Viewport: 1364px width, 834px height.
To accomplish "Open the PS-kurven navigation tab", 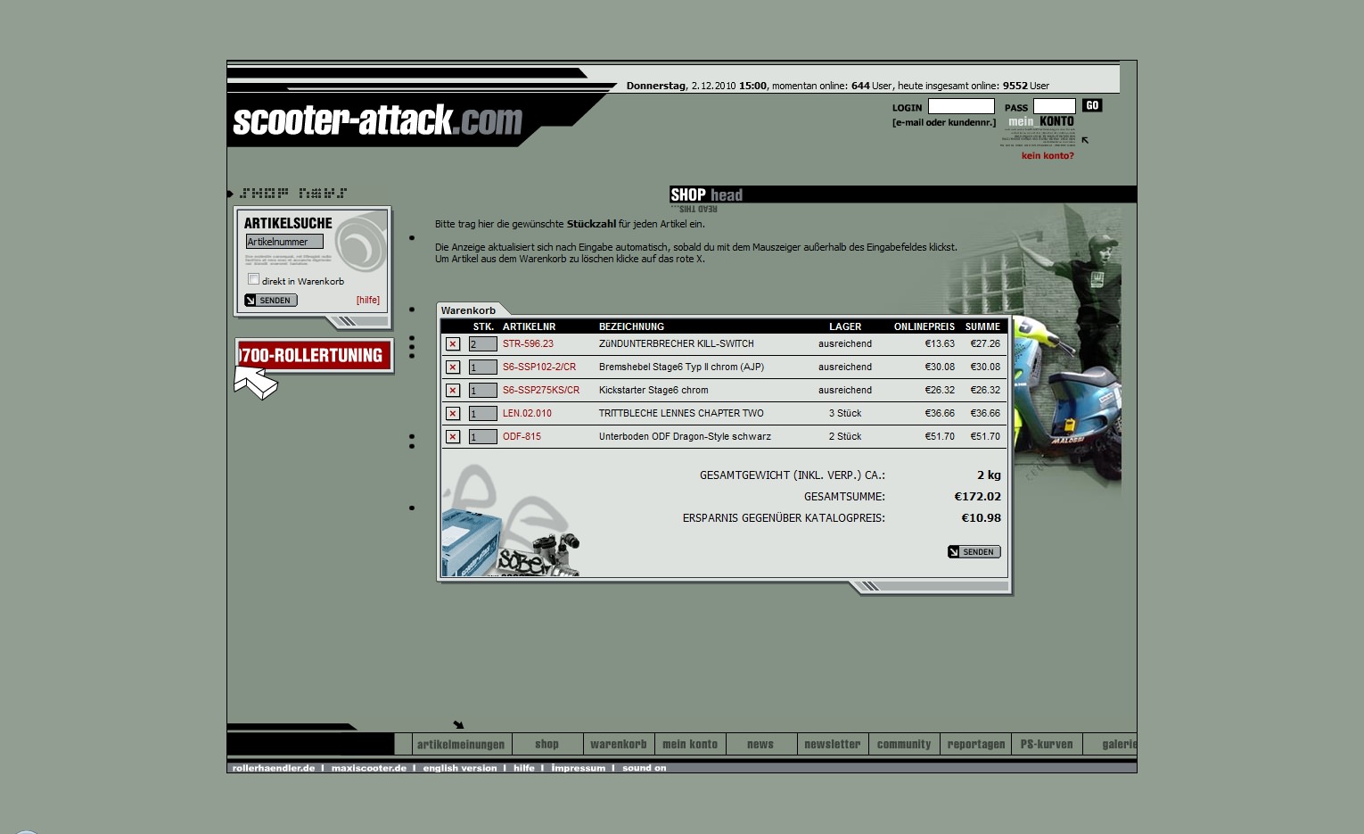I will pyautogui.click(x=1047, y=744).
